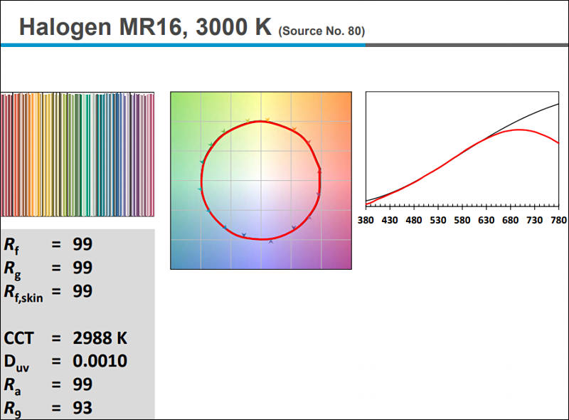The height and width of the screenshot is (420, 569).
Task: Click the '480' wavelength axis label
Action: 414,220
